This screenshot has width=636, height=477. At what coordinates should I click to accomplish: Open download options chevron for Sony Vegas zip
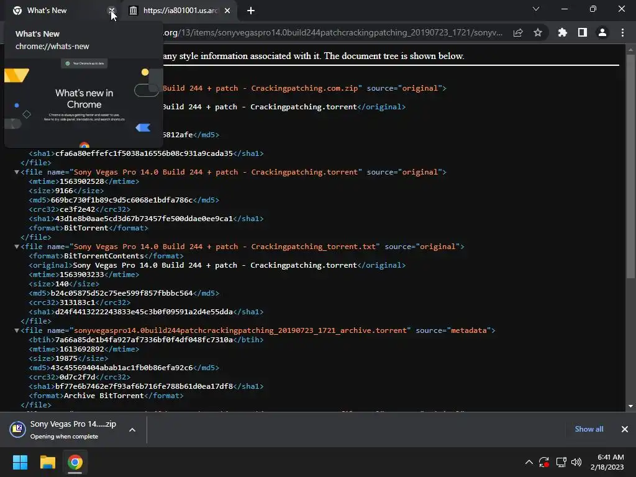[132, 430]
